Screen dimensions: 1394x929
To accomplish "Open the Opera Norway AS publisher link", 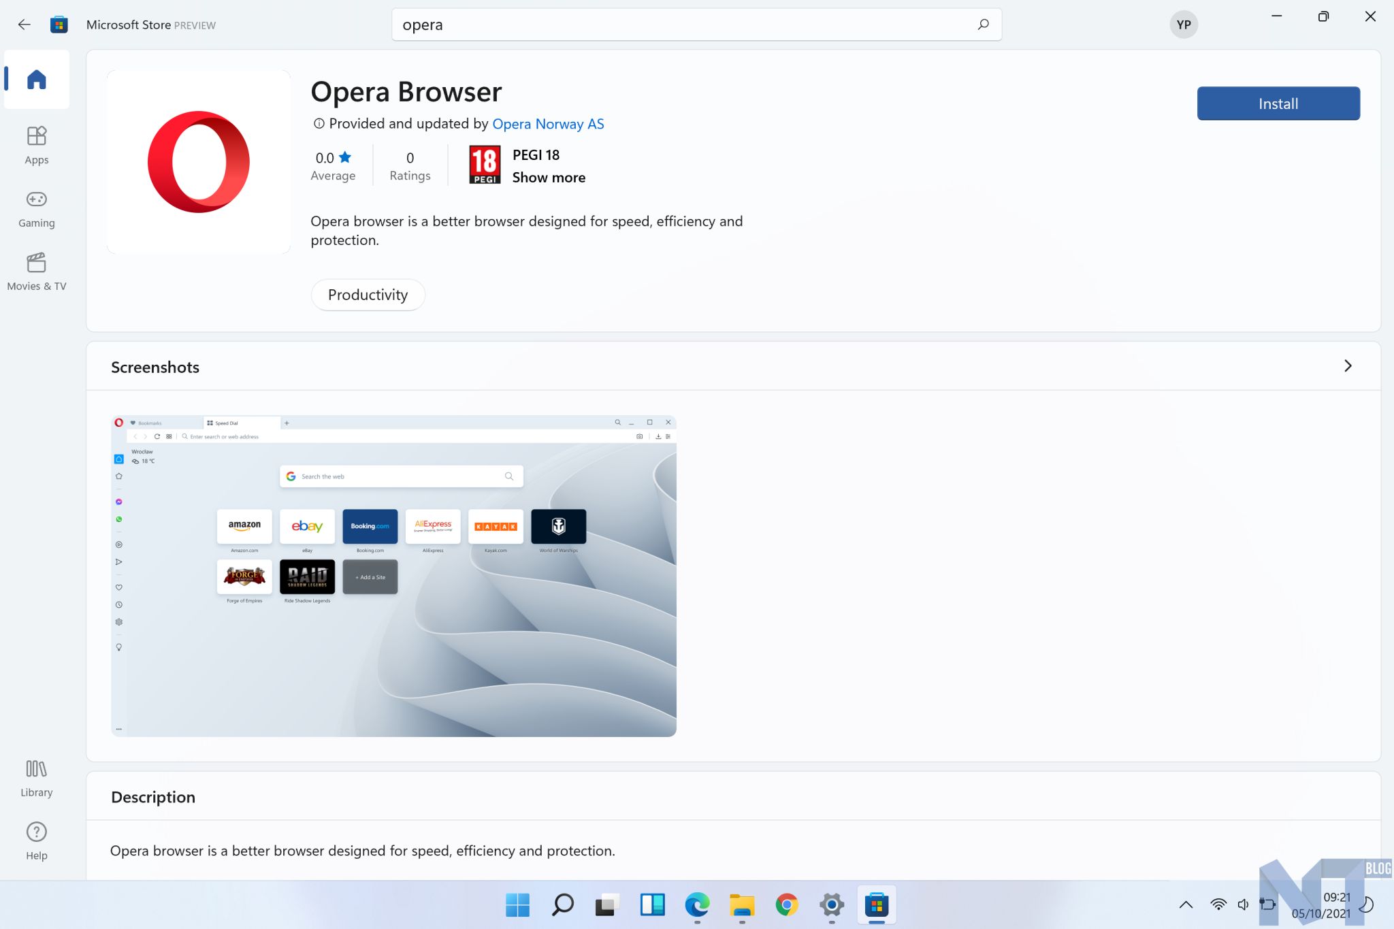I will [x=548, y=124].
